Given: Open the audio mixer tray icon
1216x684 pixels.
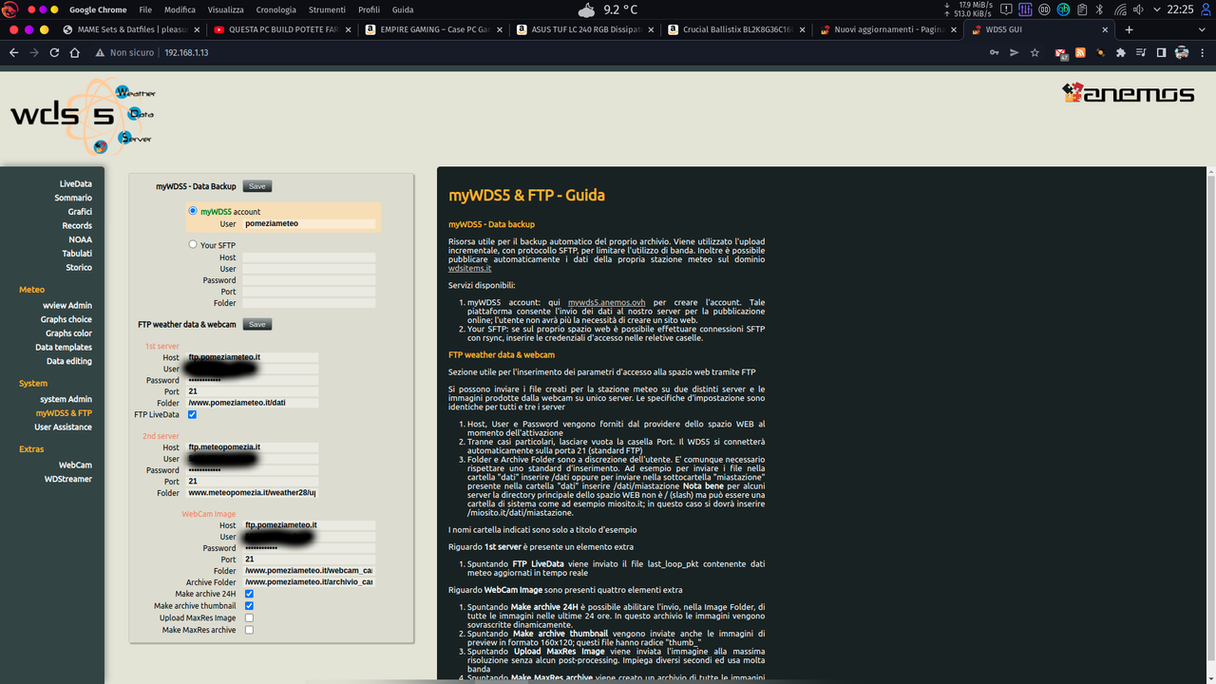Looking at the screenshot, I should pyautogui.click(x=1025, y=9).
